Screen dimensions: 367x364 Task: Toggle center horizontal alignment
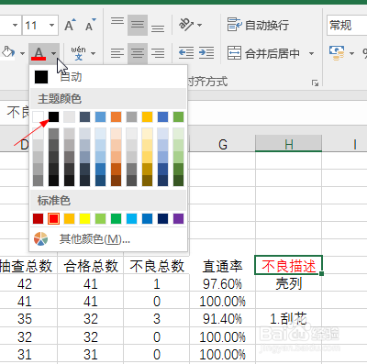tap(138, 53)
